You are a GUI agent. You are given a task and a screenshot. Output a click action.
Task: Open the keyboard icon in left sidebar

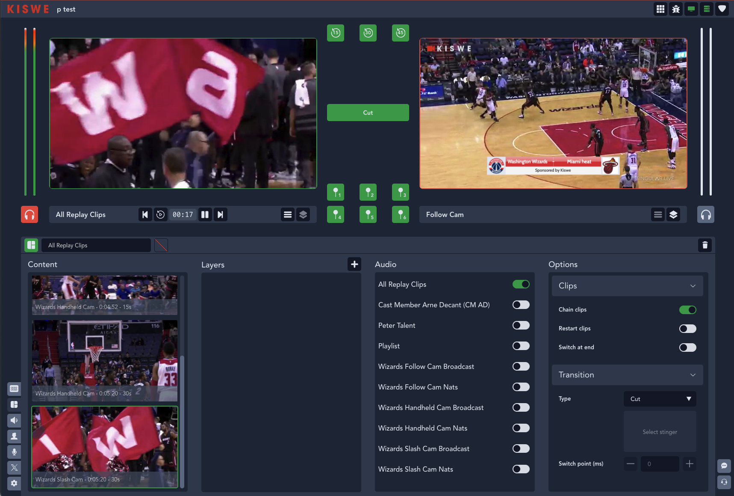click(14, 389)
